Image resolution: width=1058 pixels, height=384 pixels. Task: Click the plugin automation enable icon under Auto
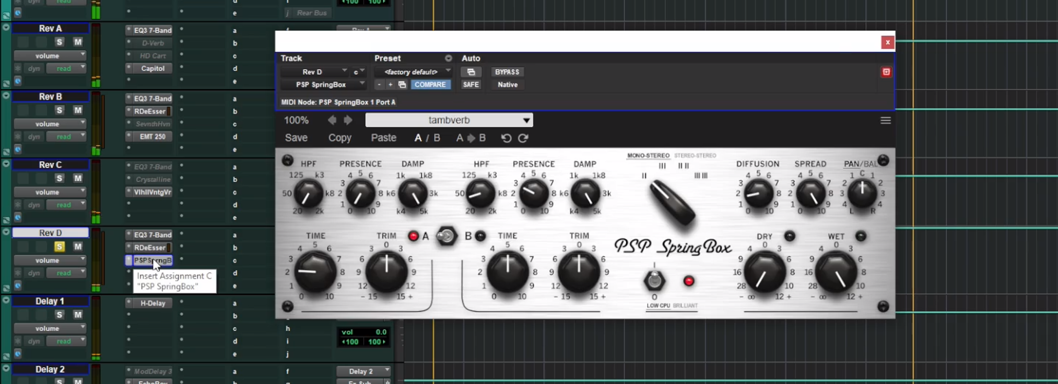click(x=471, y=72)
